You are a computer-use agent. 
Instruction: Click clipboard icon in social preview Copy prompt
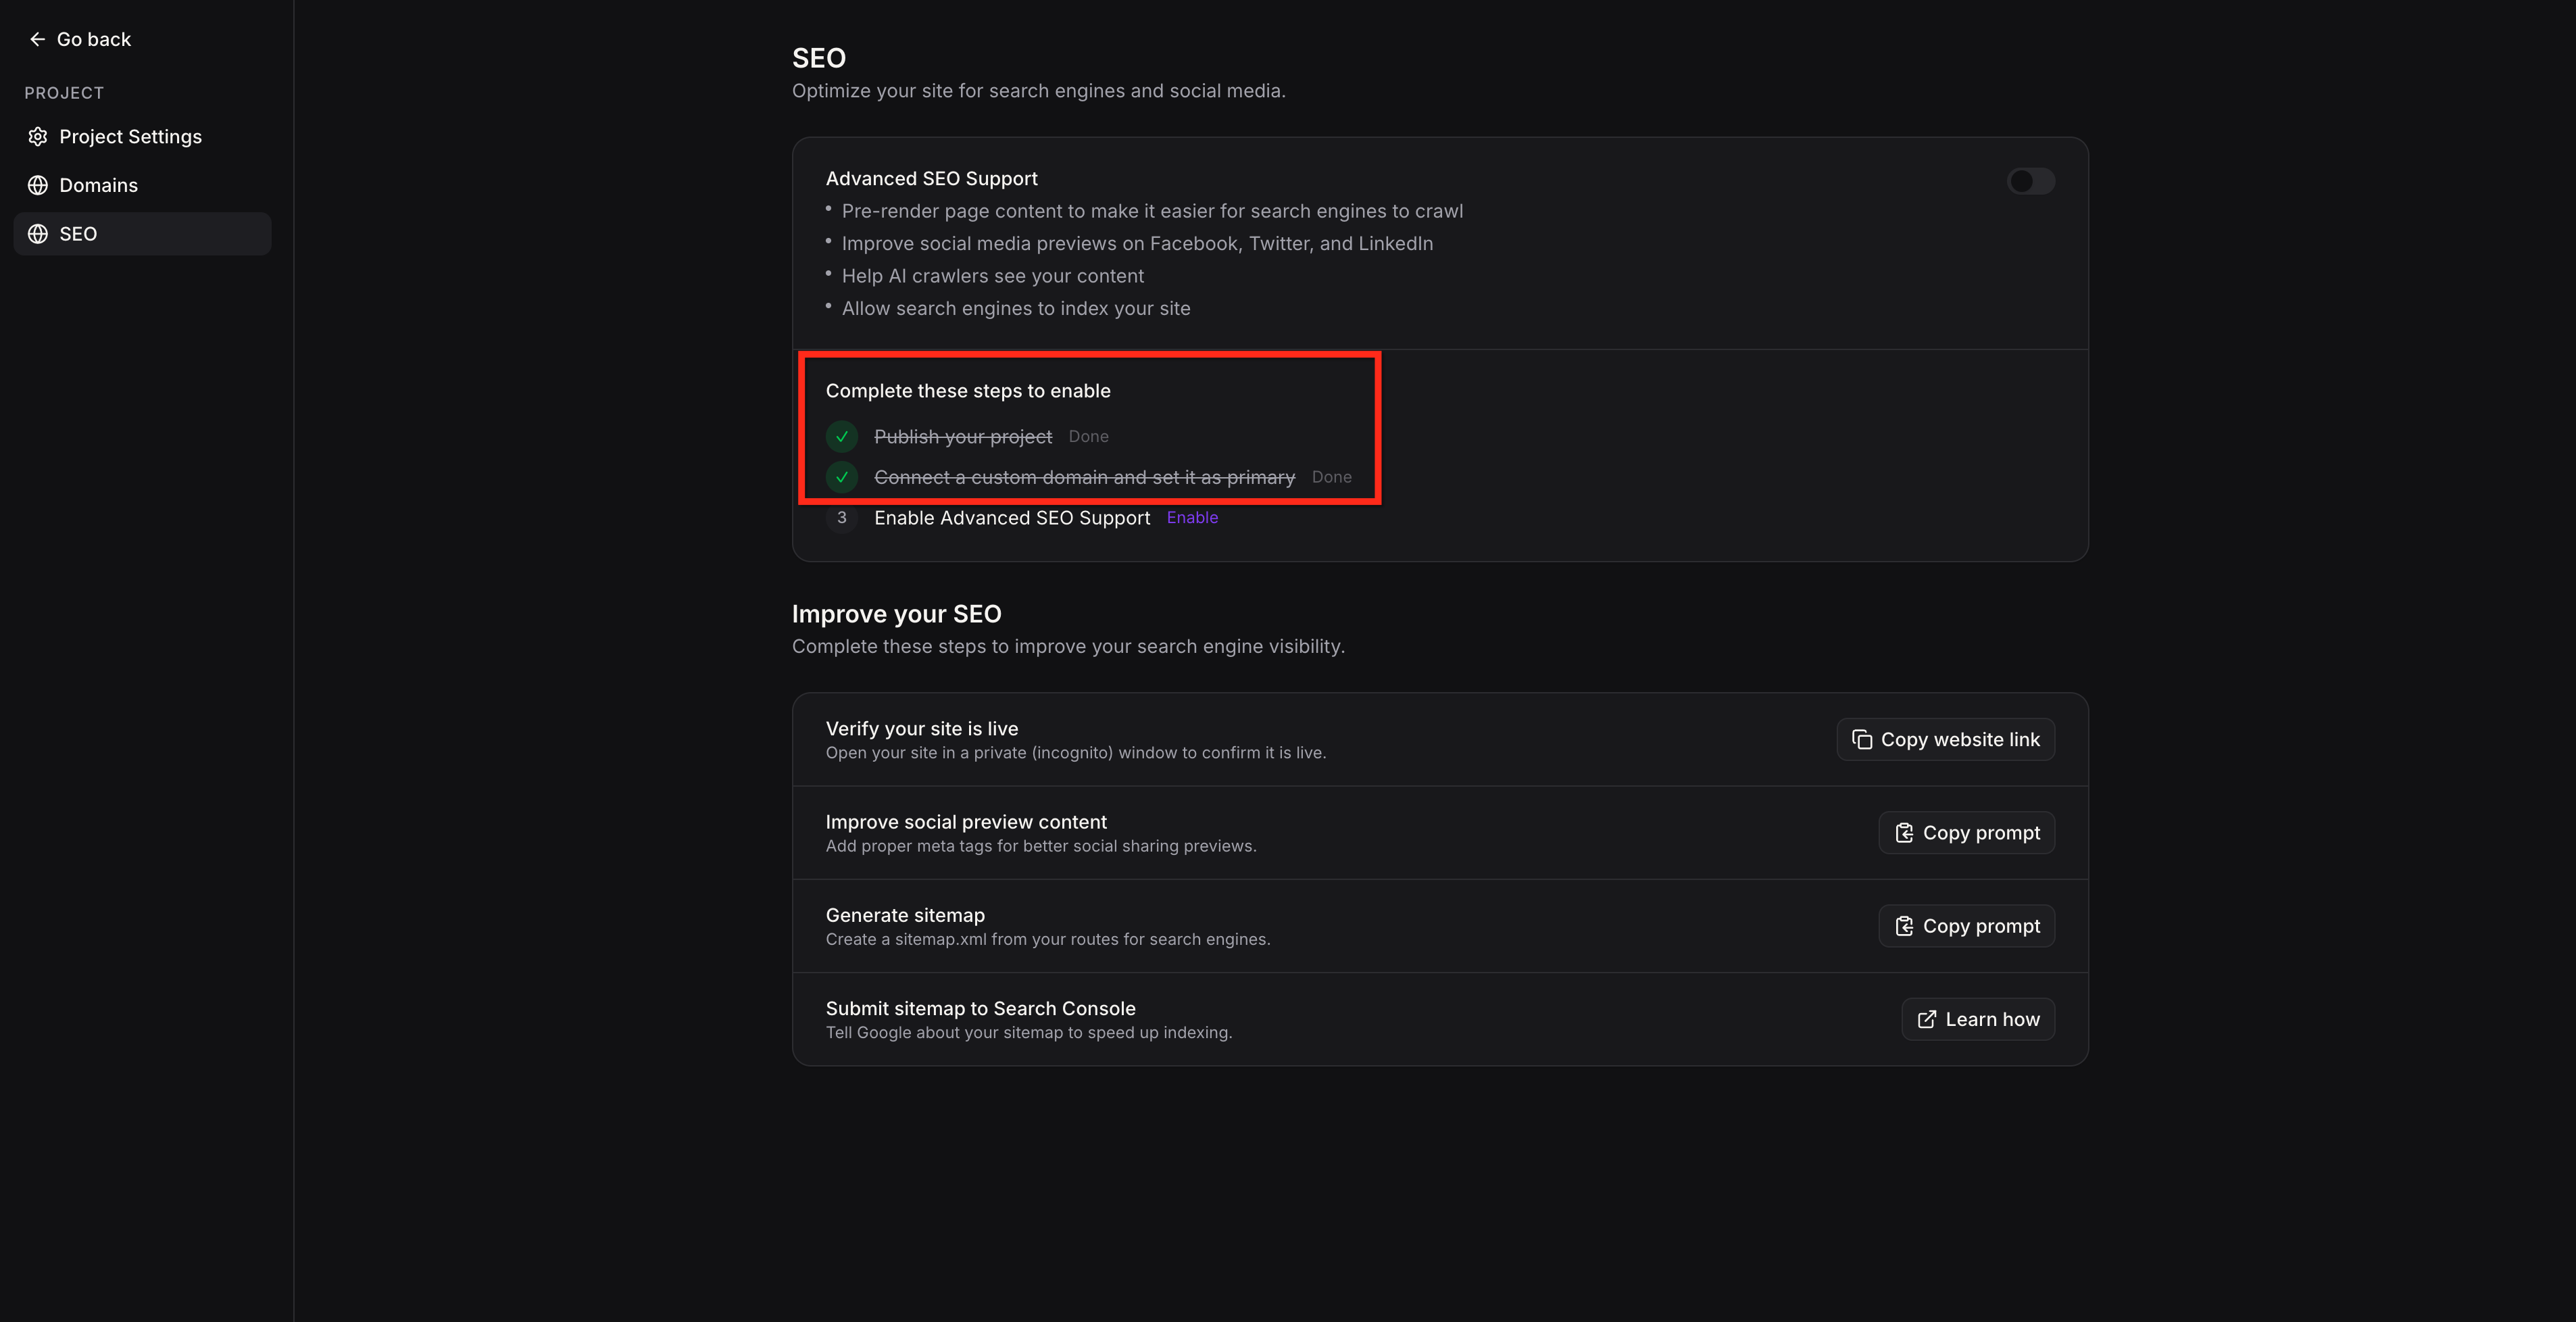pyautogui.click(x=1903, y=833)
